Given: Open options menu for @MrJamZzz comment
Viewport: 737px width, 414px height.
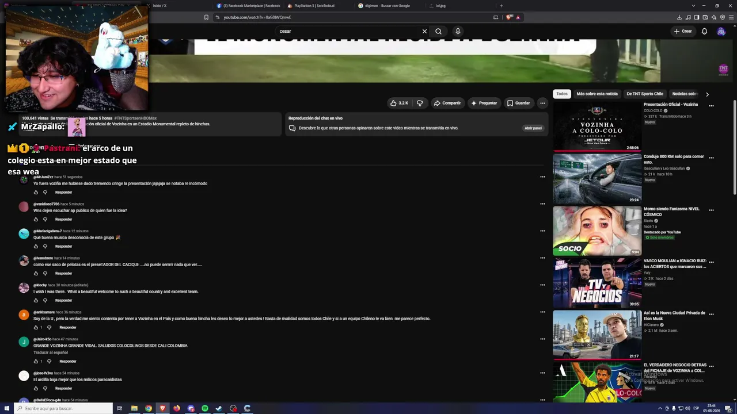Looking at the screenshot, I should pos(542,177).
